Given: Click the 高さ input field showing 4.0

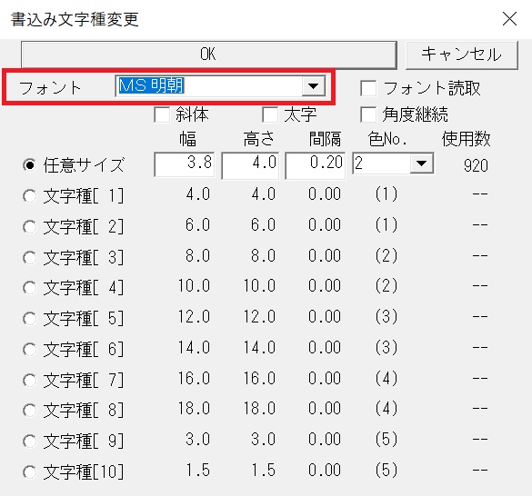Looking at the screenshot, I should pos(250,165).
